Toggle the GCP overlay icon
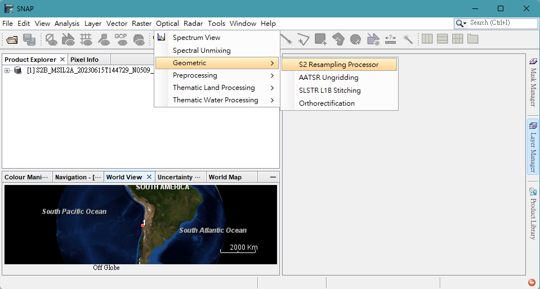This screenshot has width=540, height=289. (121, 39)
